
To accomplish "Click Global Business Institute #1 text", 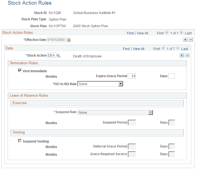I will pos(94,13).
